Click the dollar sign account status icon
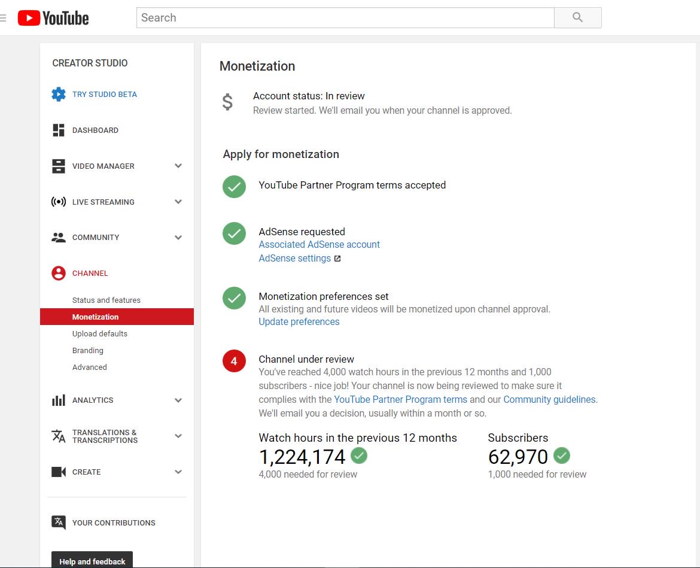The width and height of the screenshot is (700, 568). (228, 102)
